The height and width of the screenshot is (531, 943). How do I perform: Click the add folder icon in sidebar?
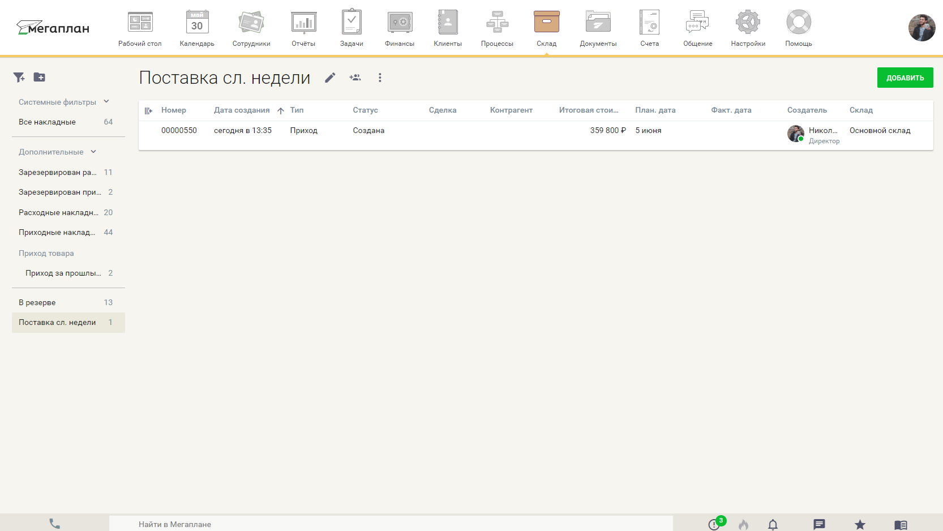[x=39, y=78]
